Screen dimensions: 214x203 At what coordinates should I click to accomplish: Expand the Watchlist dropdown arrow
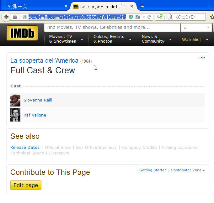207,40
